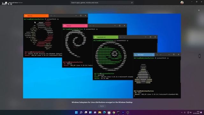Click the microphone icon in the tray
Image resolution: width=204 pixels, height=115 pixels.
[x=185, y=112]
